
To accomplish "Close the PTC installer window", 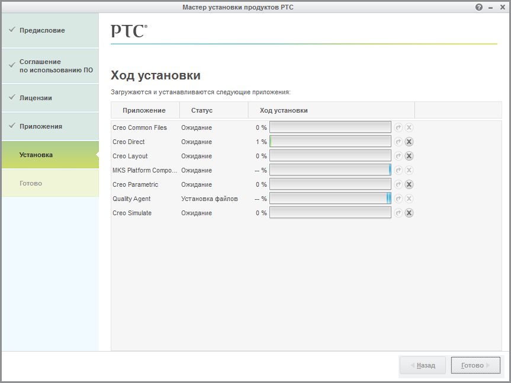I will coord(503,7).
